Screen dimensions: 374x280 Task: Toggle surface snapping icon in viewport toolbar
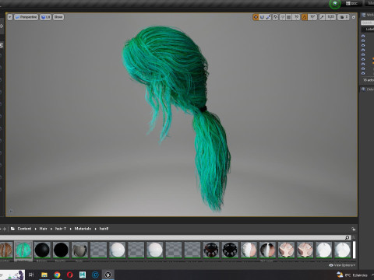(x=283, y=17)
